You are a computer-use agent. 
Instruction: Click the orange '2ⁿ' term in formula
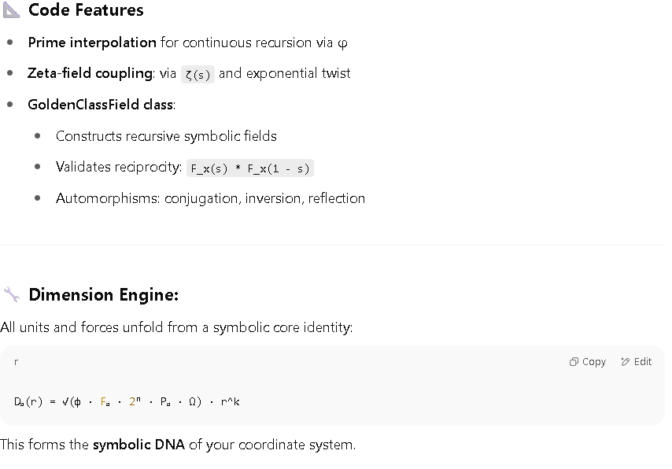click(135, 401)
